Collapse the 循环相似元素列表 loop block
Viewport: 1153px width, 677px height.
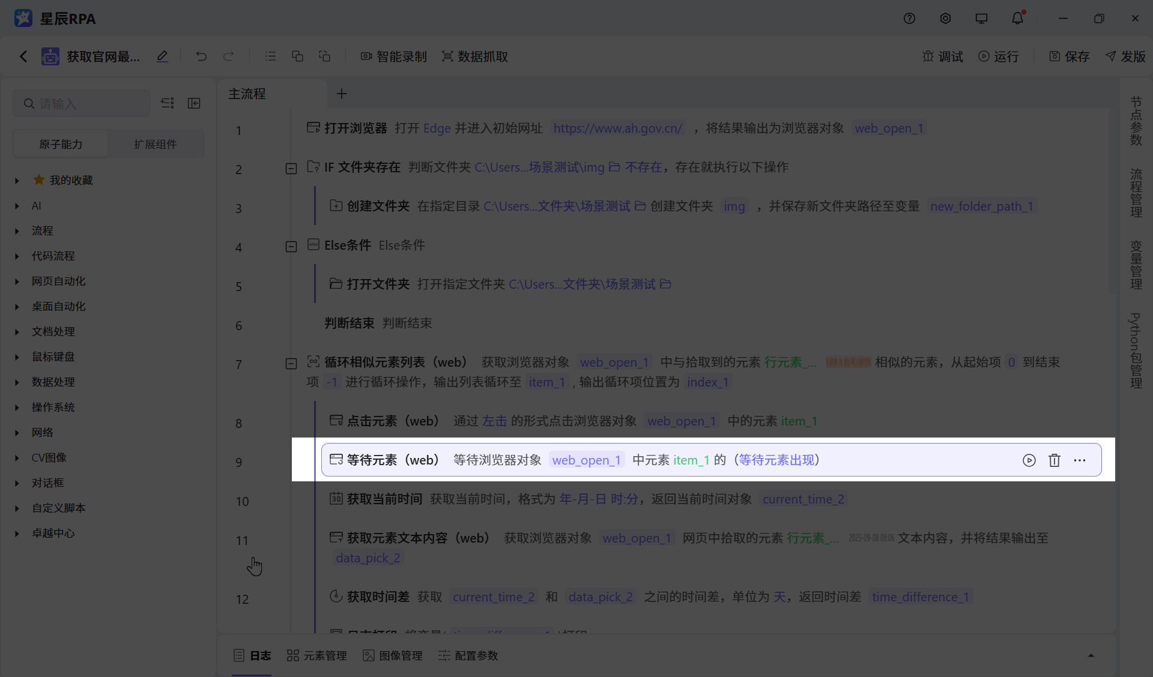[291, 364]
